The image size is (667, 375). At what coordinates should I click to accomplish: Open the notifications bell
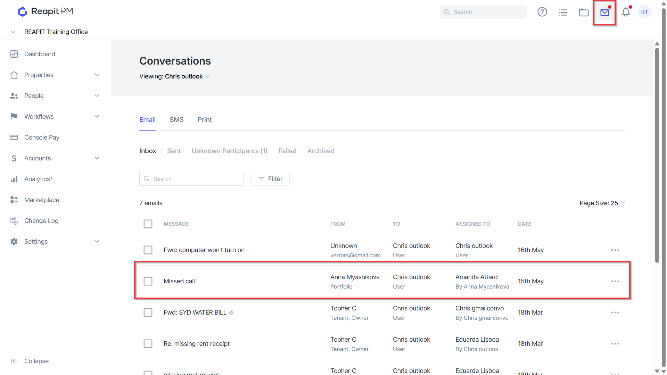point(626,12)
